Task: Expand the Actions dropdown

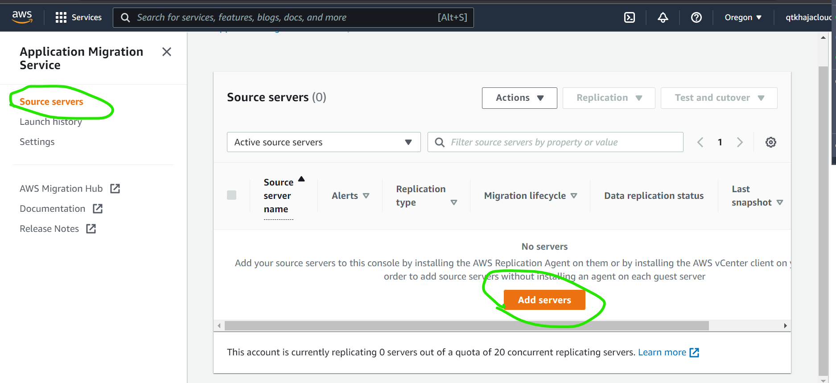Action: point(519,98)
